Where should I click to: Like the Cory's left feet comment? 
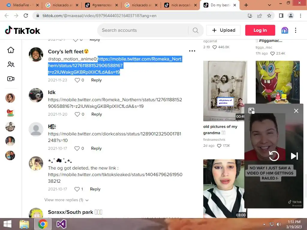(77, 80)
